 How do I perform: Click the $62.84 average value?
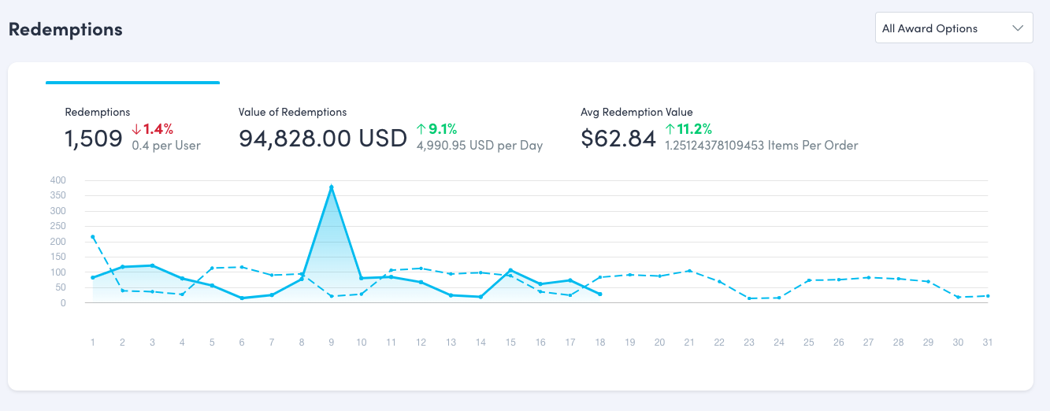point(618,139)
